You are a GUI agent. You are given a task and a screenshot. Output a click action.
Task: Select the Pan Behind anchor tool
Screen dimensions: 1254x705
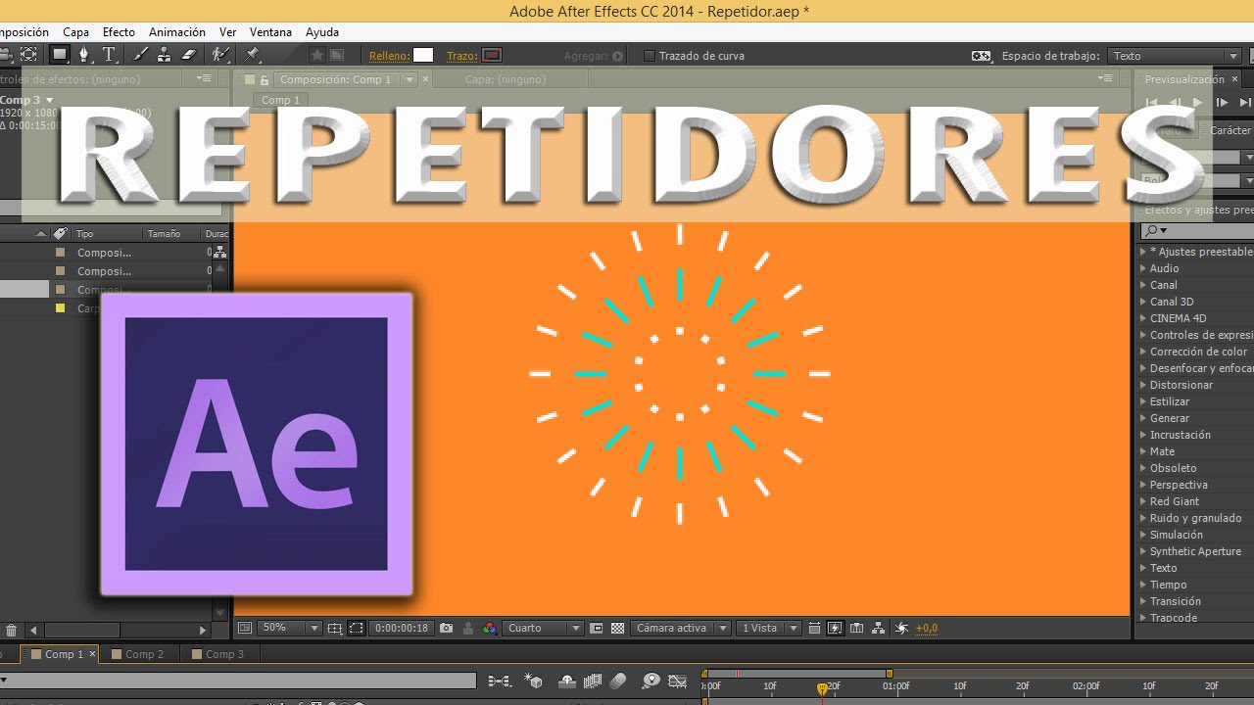point(28,55)
